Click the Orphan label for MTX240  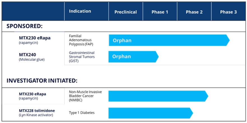(121, 56)
